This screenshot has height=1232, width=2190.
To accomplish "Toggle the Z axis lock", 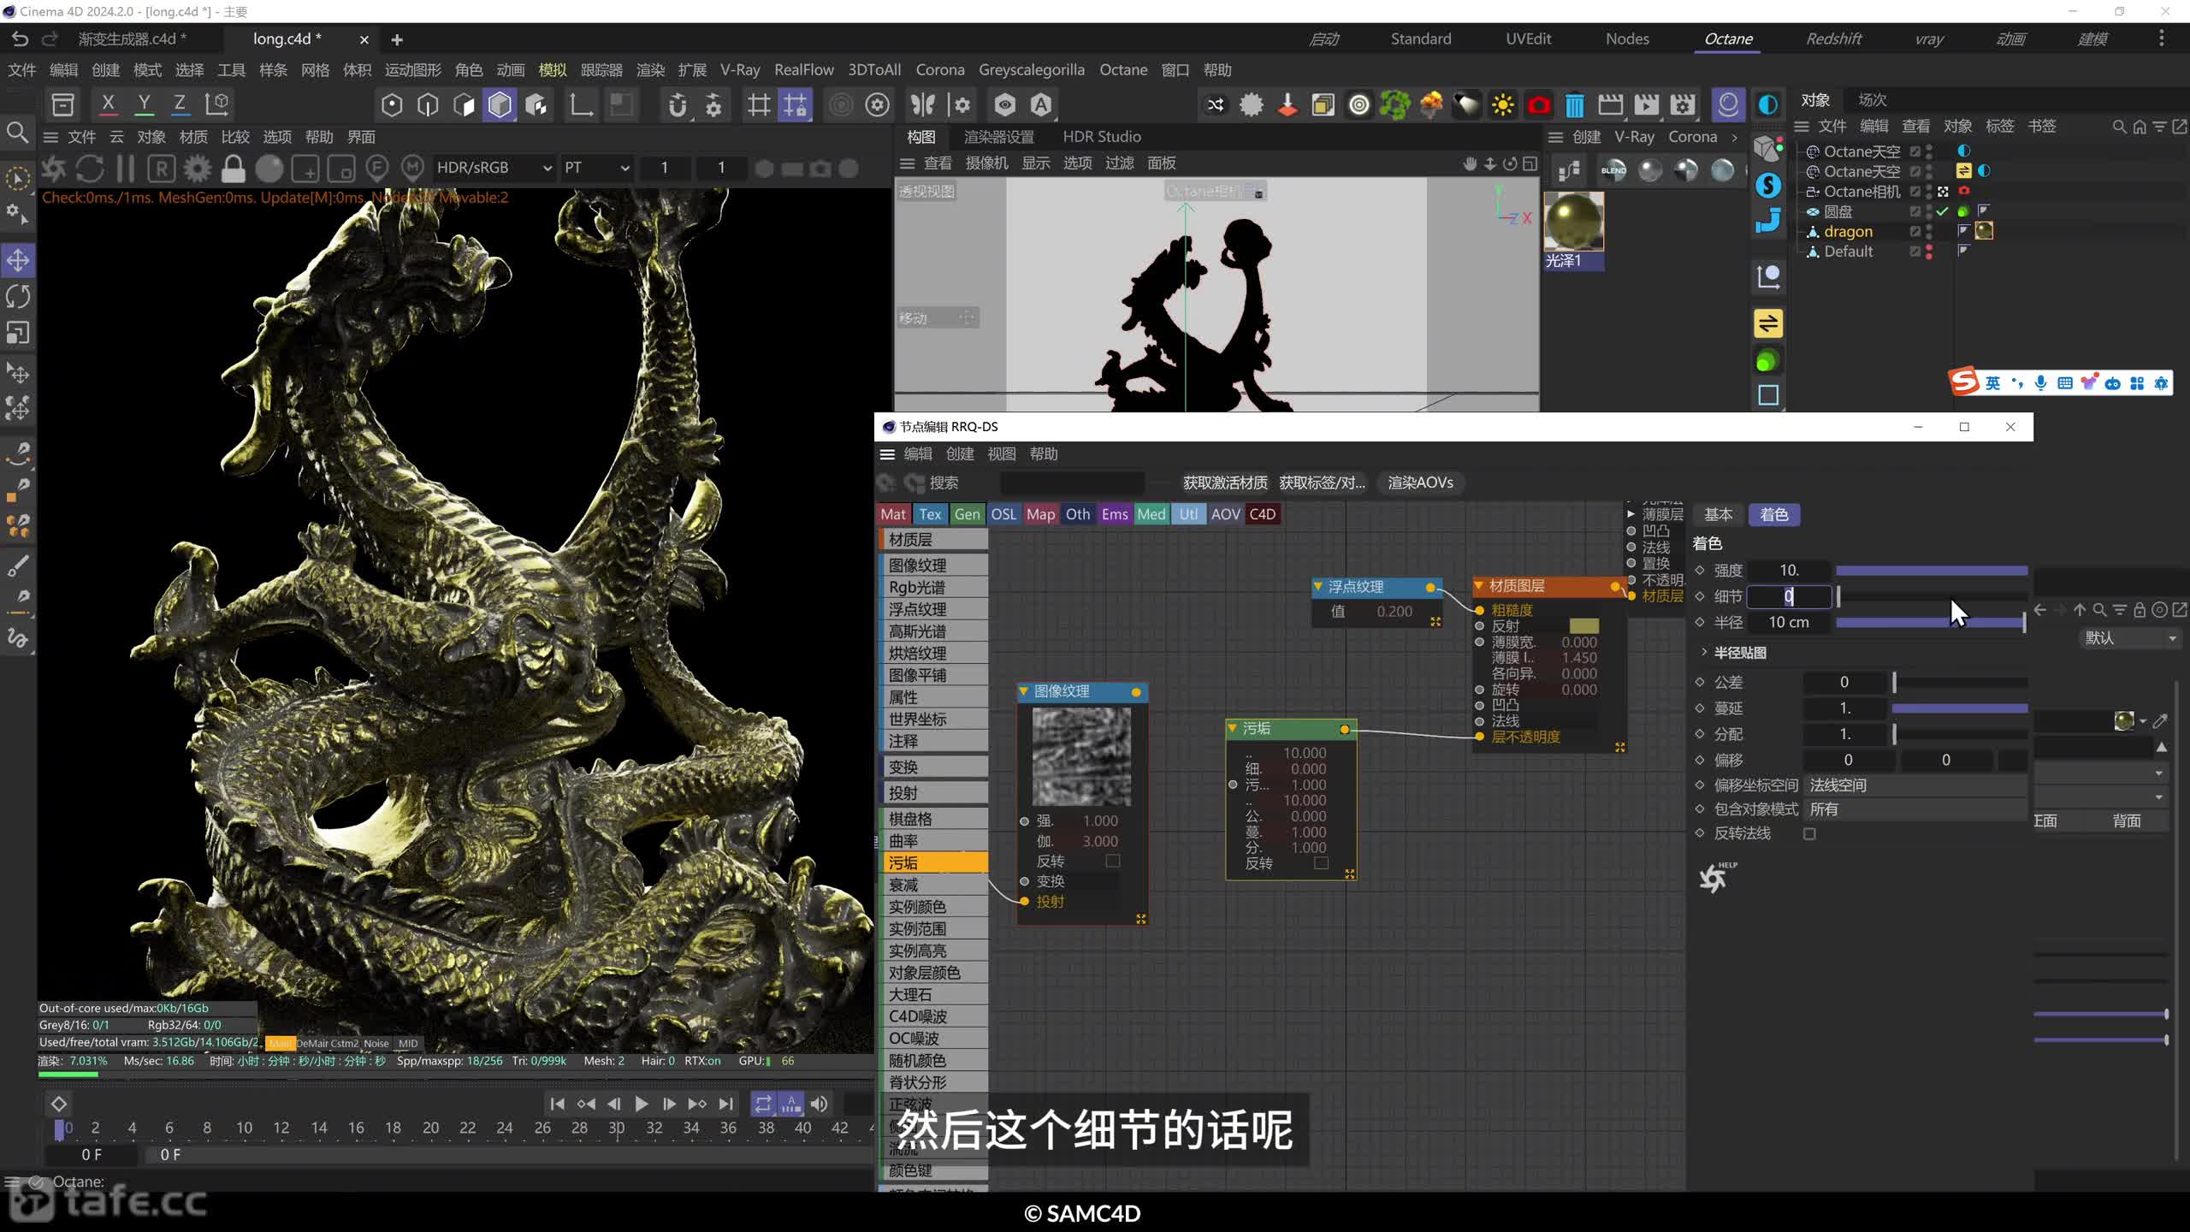I will pos(180,104).
